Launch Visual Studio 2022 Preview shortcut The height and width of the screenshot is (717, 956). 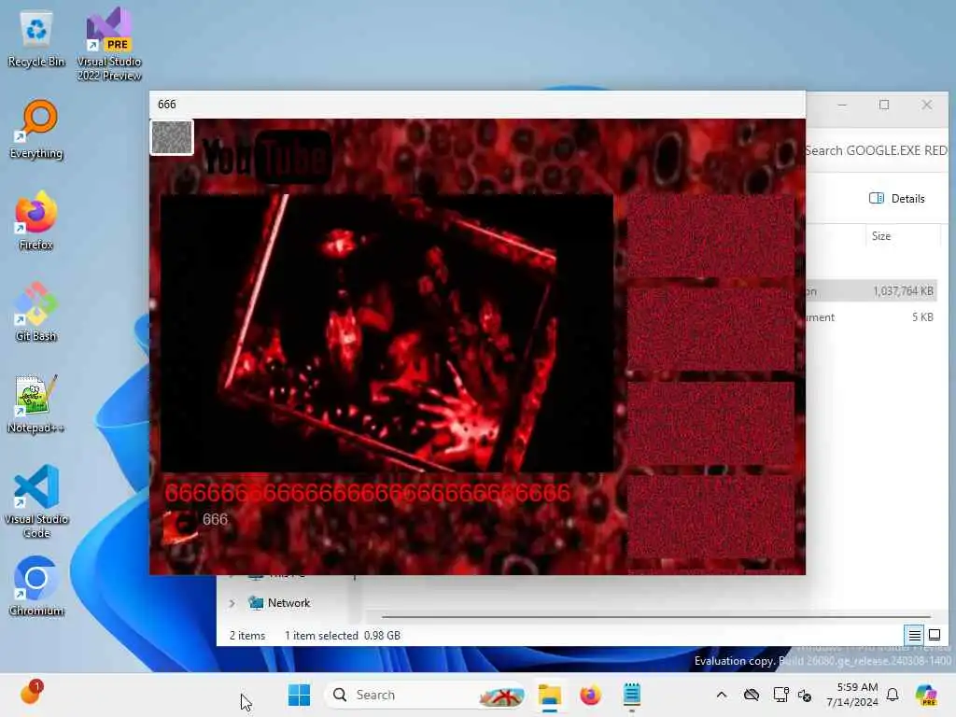point(109,44)
